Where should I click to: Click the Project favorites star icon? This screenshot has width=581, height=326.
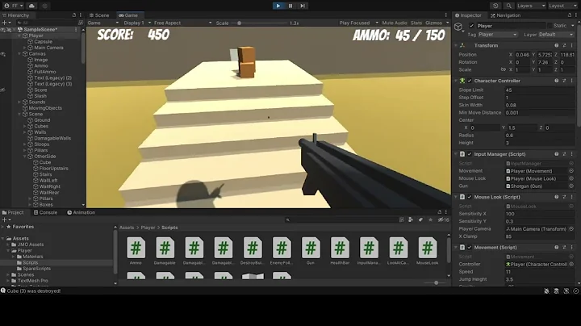click(430, 219)
